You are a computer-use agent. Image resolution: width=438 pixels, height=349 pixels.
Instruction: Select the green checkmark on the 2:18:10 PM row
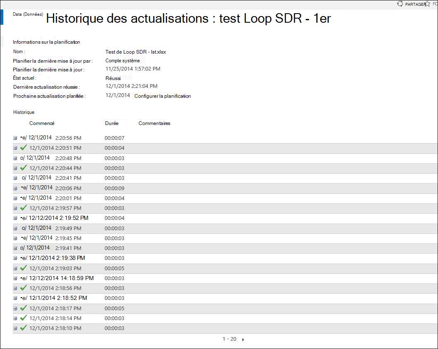24,328
